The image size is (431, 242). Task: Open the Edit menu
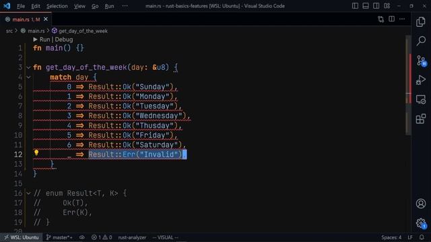pos(36,6)
